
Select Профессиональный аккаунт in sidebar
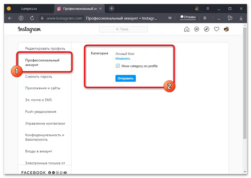click(42, 62)
